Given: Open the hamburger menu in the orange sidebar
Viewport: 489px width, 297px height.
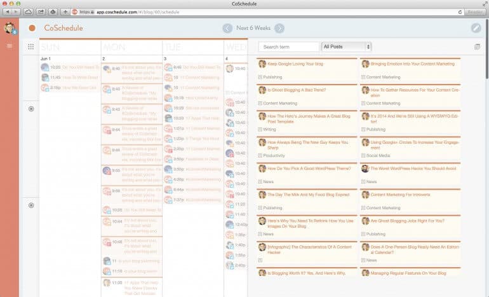Looking at the screenshot, I should [x=10, y=46].
